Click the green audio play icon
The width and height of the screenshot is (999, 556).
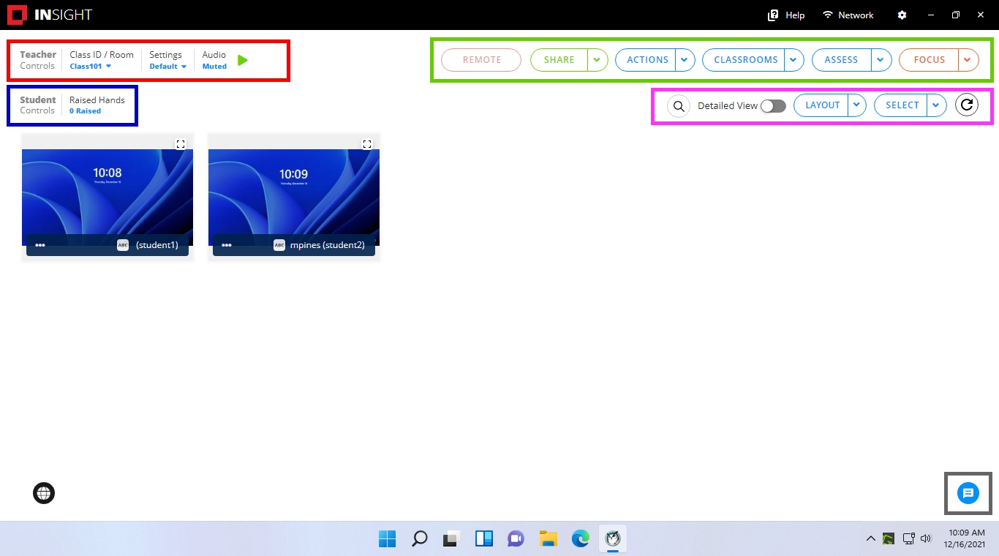(x=243, y=60)
